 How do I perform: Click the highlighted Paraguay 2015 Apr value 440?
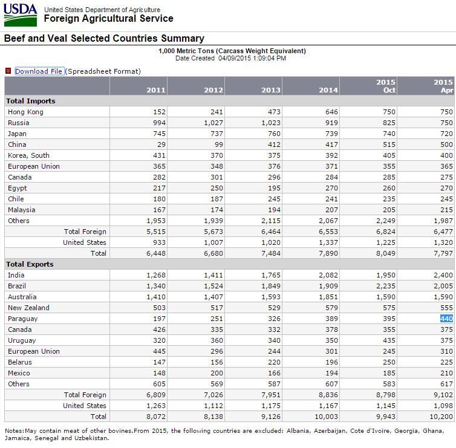click(446, 319)
